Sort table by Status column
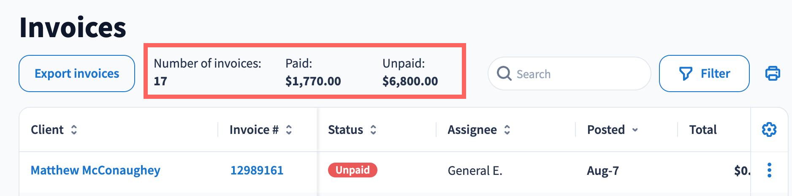The image size is (792, 196). click(x=373, y=130)
